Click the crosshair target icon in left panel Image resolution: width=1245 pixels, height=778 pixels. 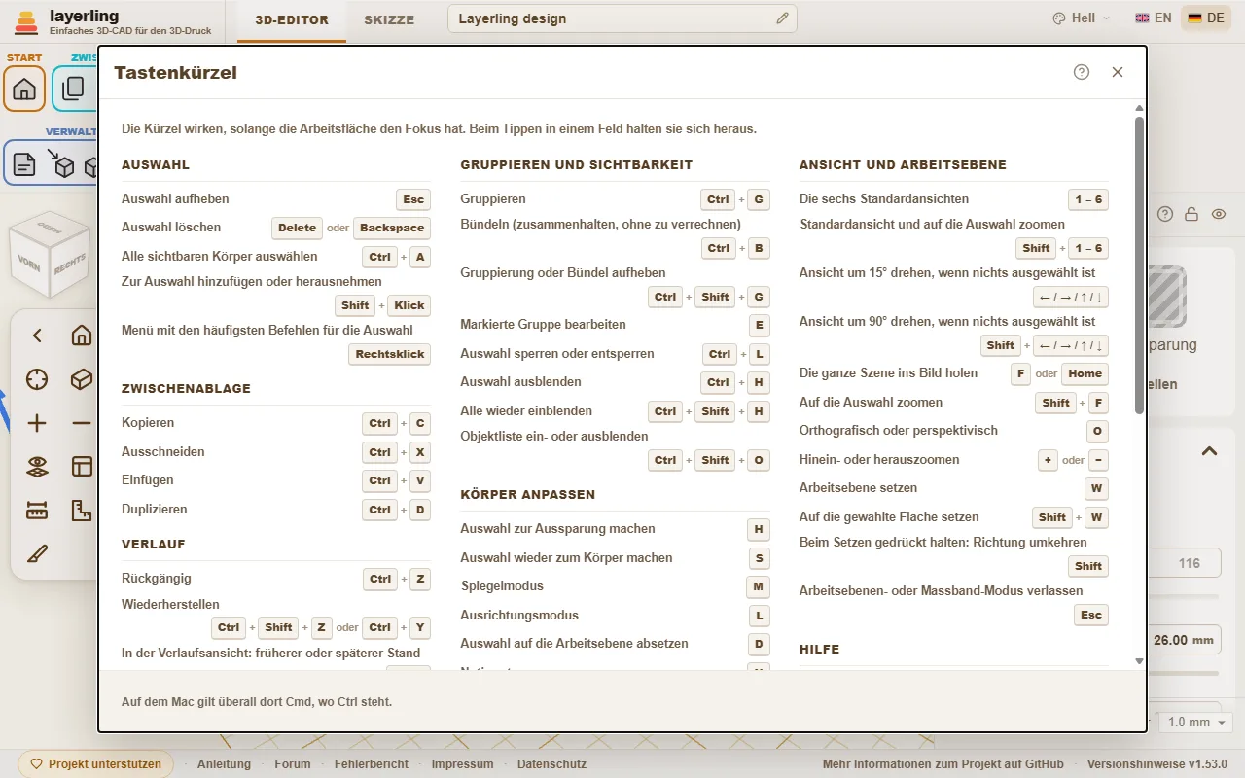[x=37, y=379]
